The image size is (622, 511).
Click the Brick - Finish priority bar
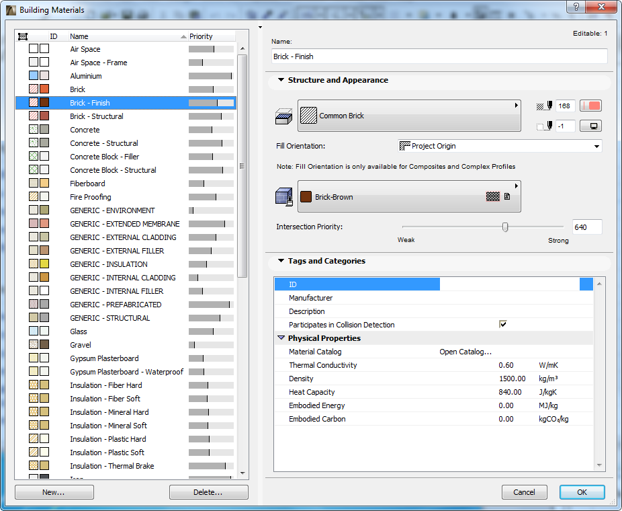tap(212, 103)
